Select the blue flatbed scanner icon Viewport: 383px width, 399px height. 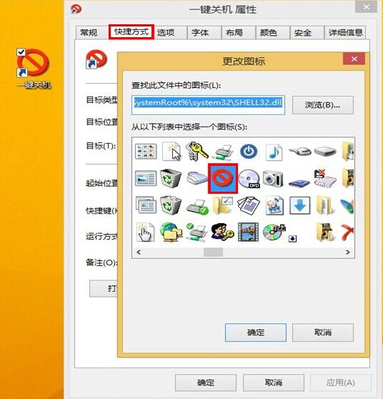(299, 182)
